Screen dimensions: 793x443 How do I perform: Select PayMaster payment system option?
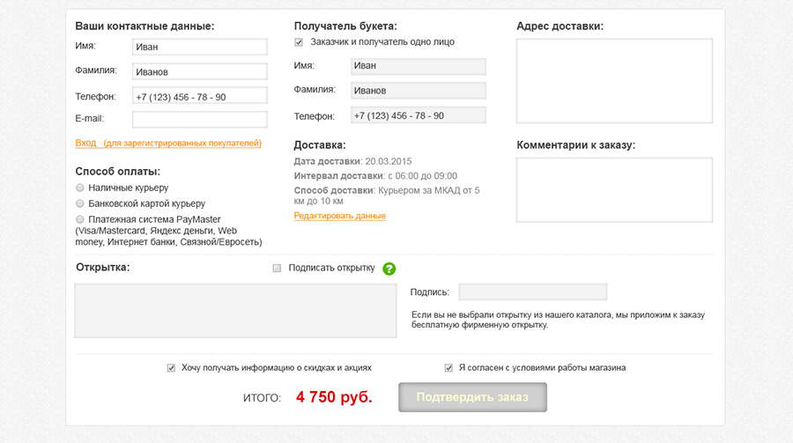(80, 219)
